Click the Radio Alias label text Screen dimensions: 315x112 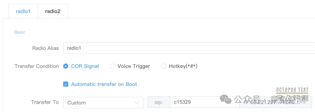pyautogui.click(x=46, y=48)
